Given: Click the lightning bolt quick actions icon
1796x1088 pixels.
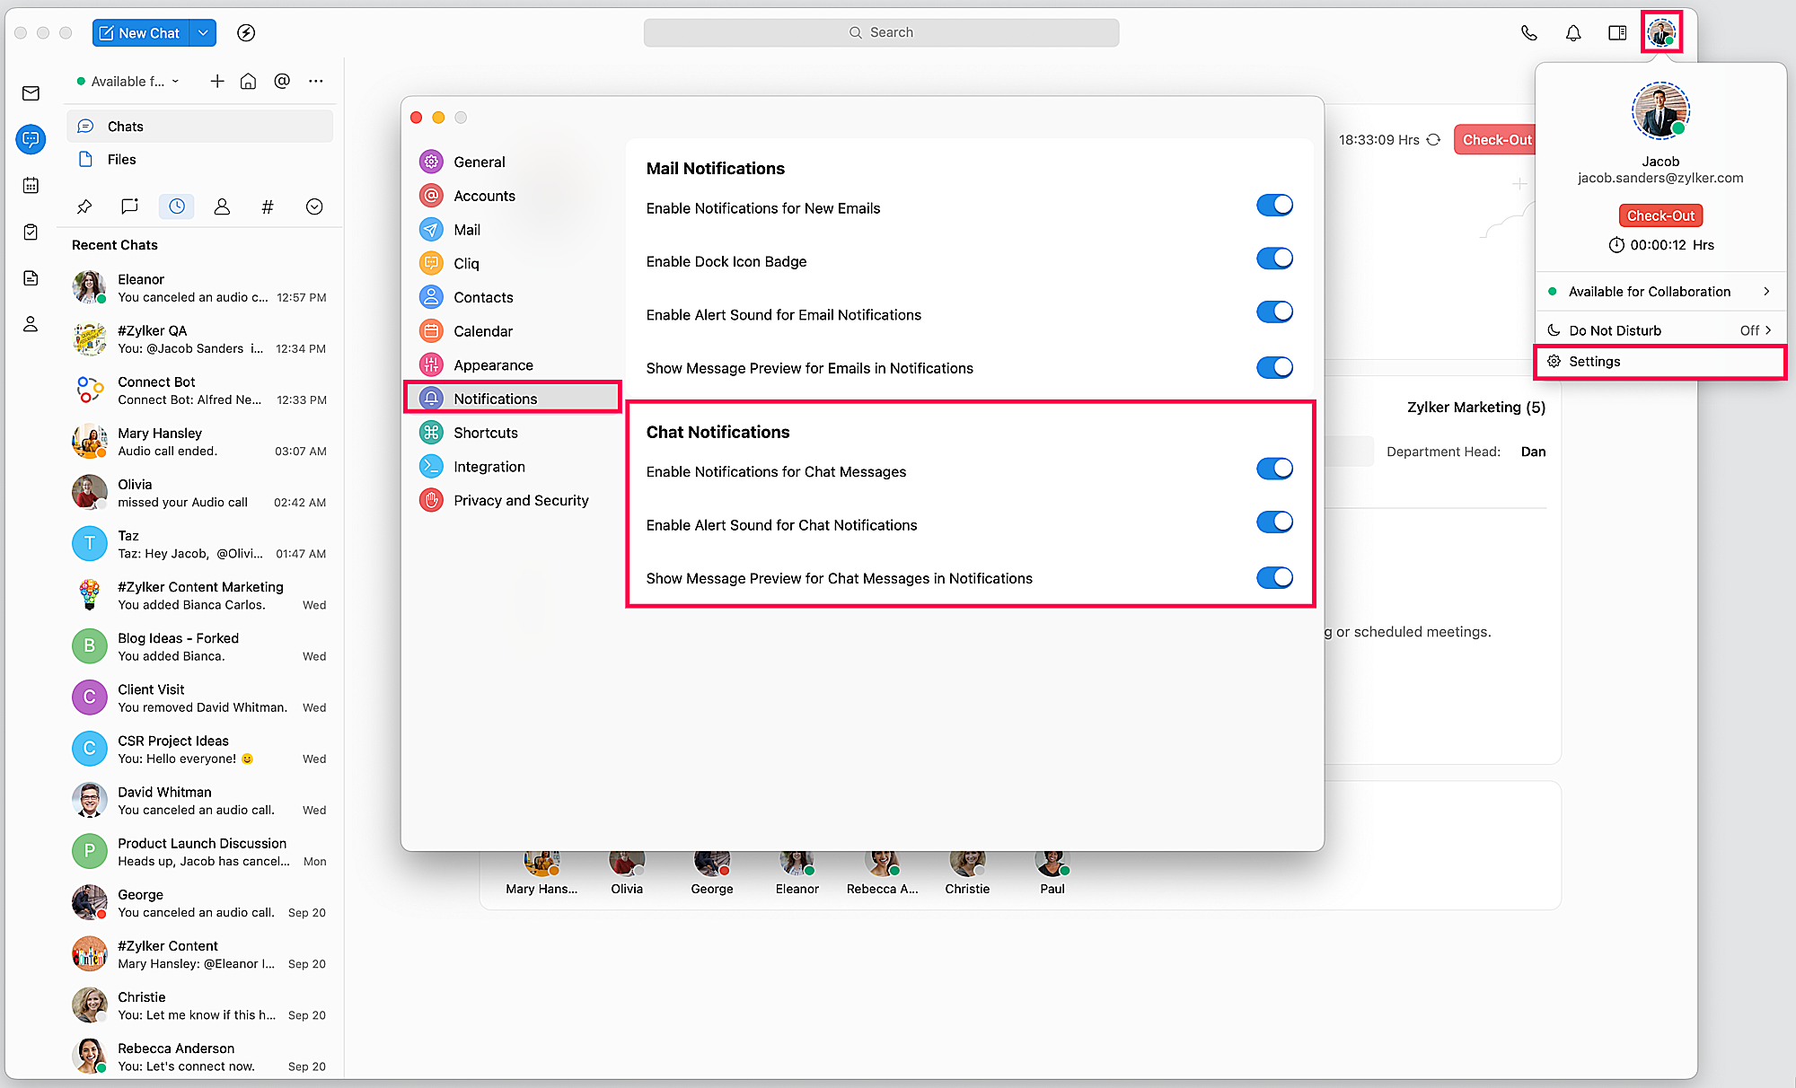Looking at the screenshot, I should coord(246,33).
